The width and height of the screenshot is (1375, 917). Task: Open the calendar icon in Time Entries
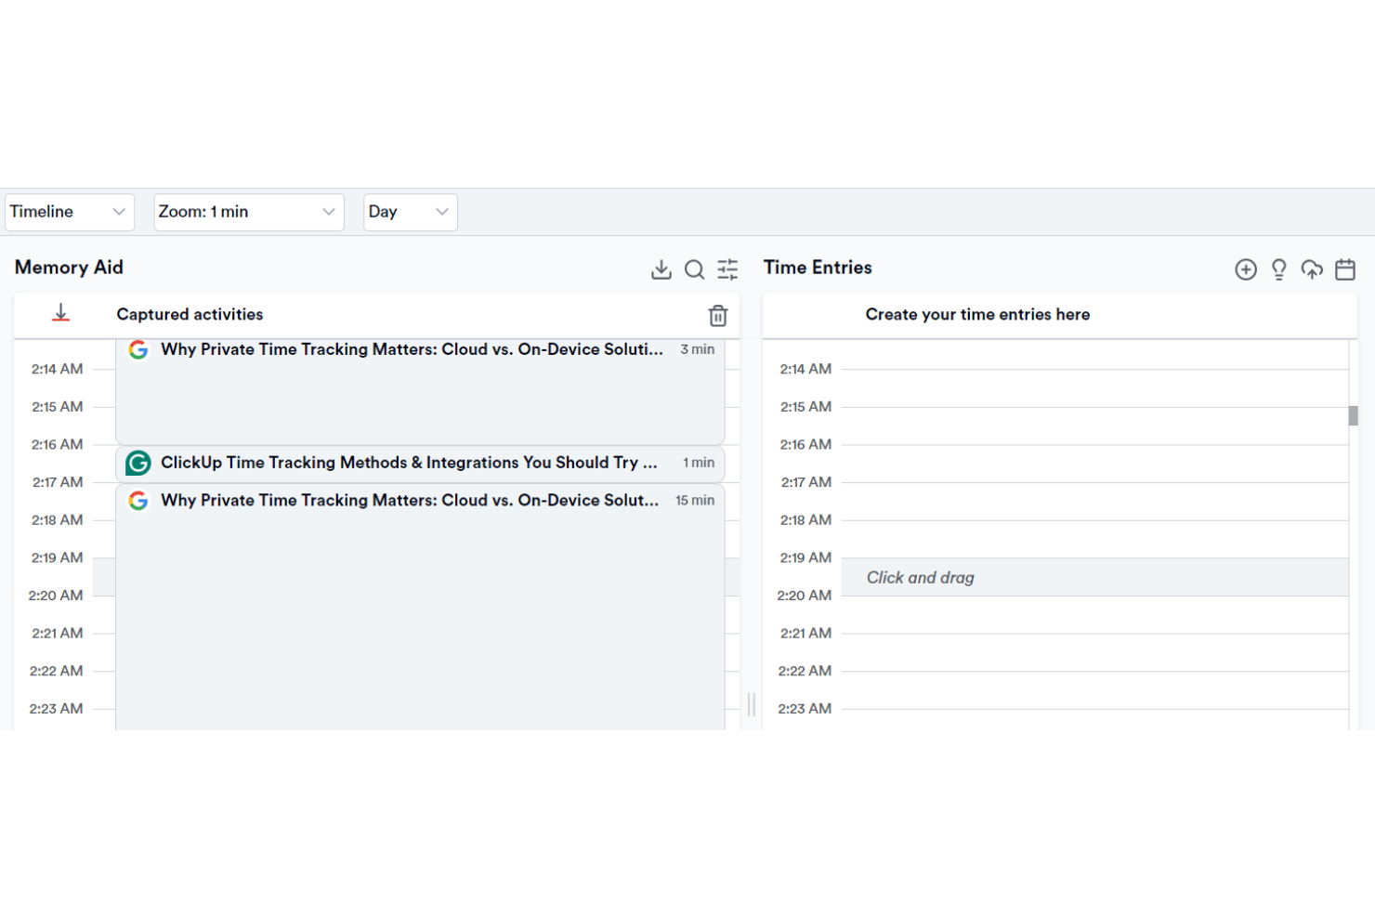click(x=1345, y=269)
